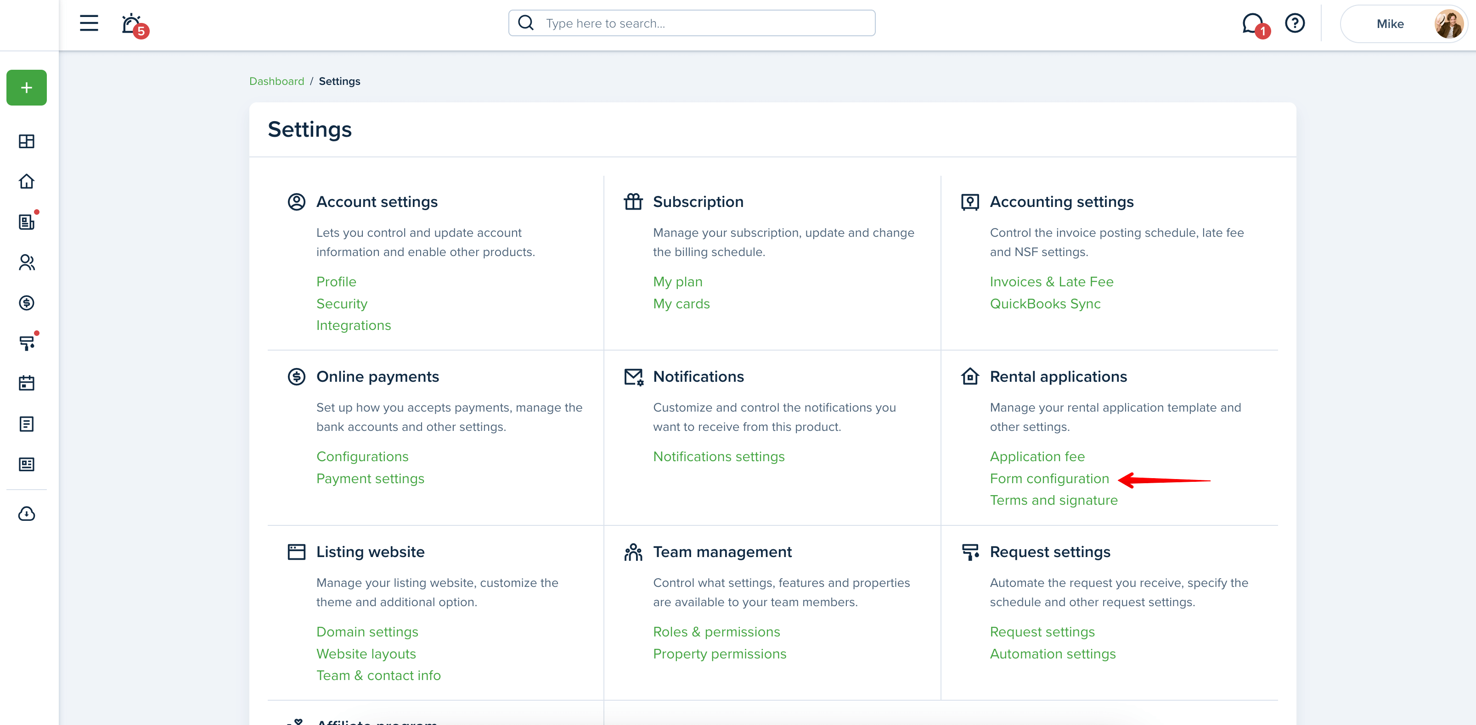Open the properties house icon in sidebar

[x=26, y=182]
